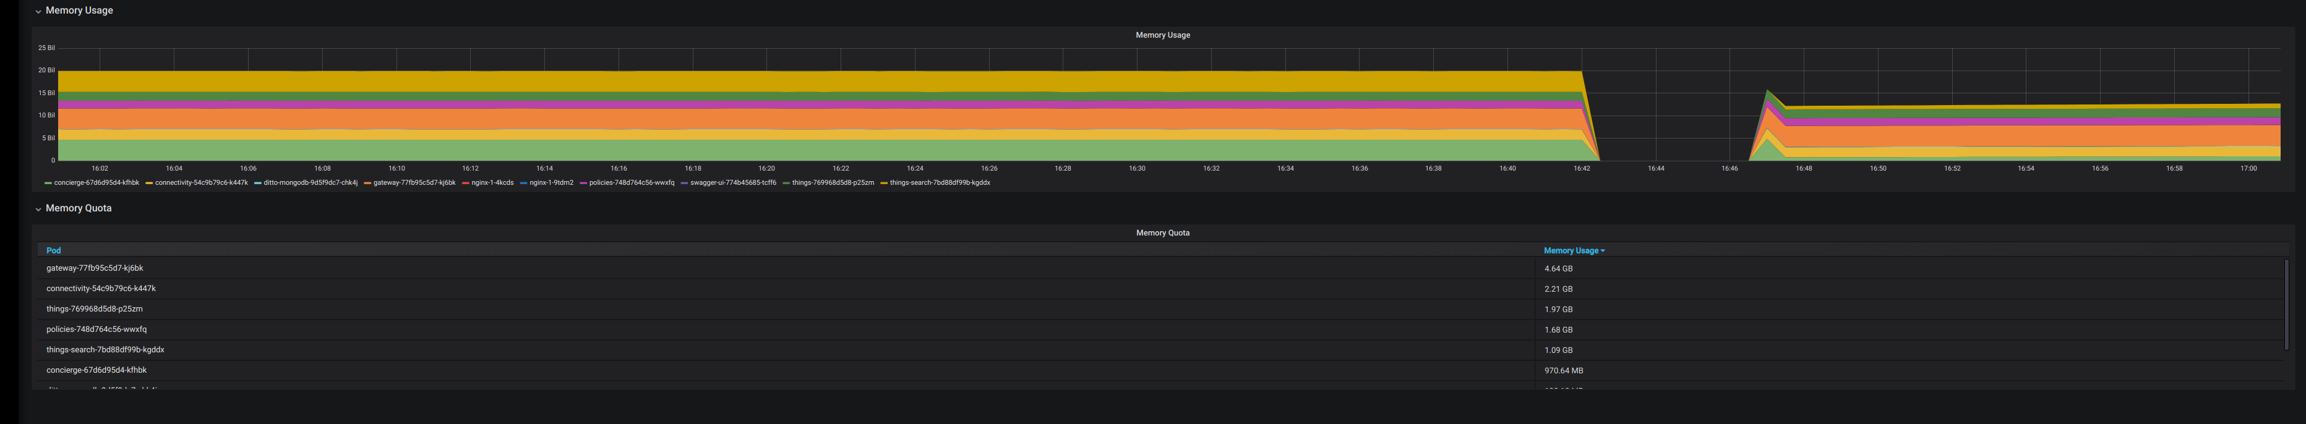Image resolution: width=2306 pixels, height=424 pixels.
Task: Click the Memory Quota row title text
Action: pos(79,208)
